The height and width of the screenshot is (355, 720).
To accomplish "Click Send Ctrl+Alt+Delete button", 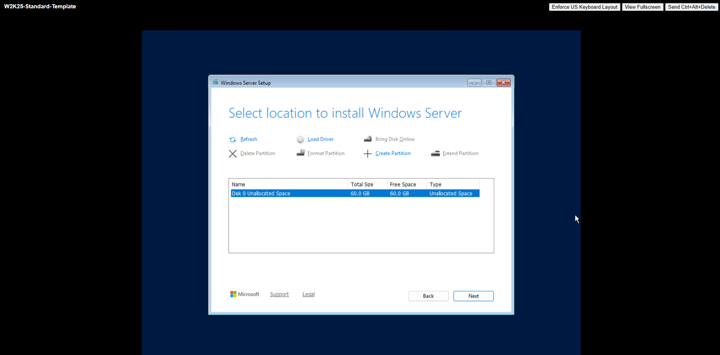I will (x=692, y=7).
